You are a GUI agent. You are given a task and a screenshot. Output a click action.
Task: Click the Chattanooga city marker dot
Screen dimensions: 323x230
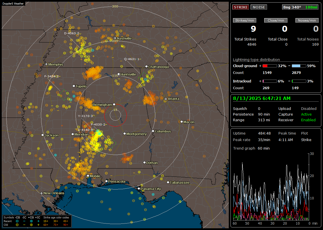pyautogui.click(x=146, y=66)
